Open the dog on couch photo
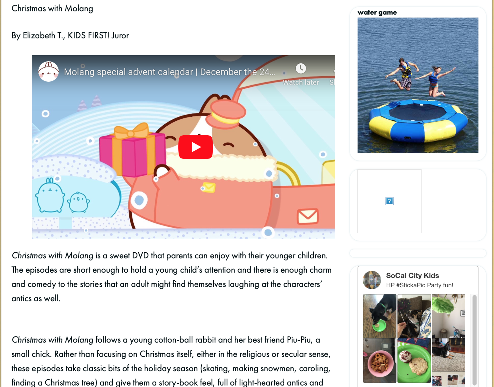The width and height of the screenshot is (494, 387). pyautogui.click(x=414, y=316)
